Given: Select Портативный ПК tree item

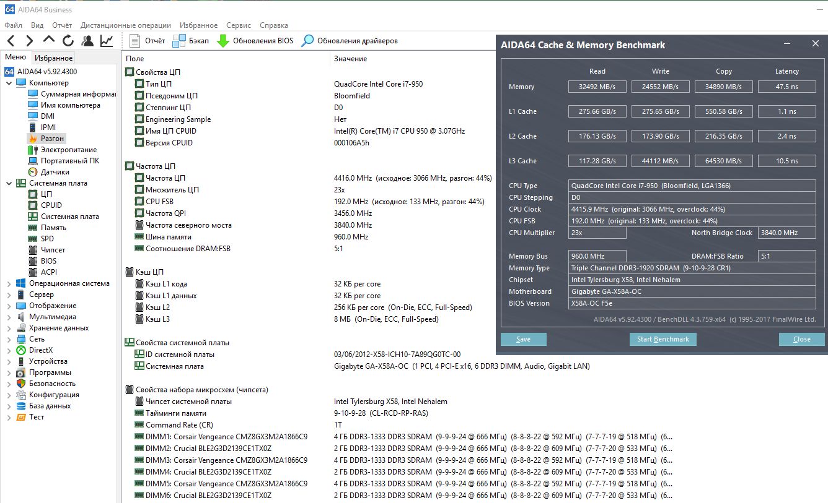Looking at the screenshot, I should (x=64, y=161).
